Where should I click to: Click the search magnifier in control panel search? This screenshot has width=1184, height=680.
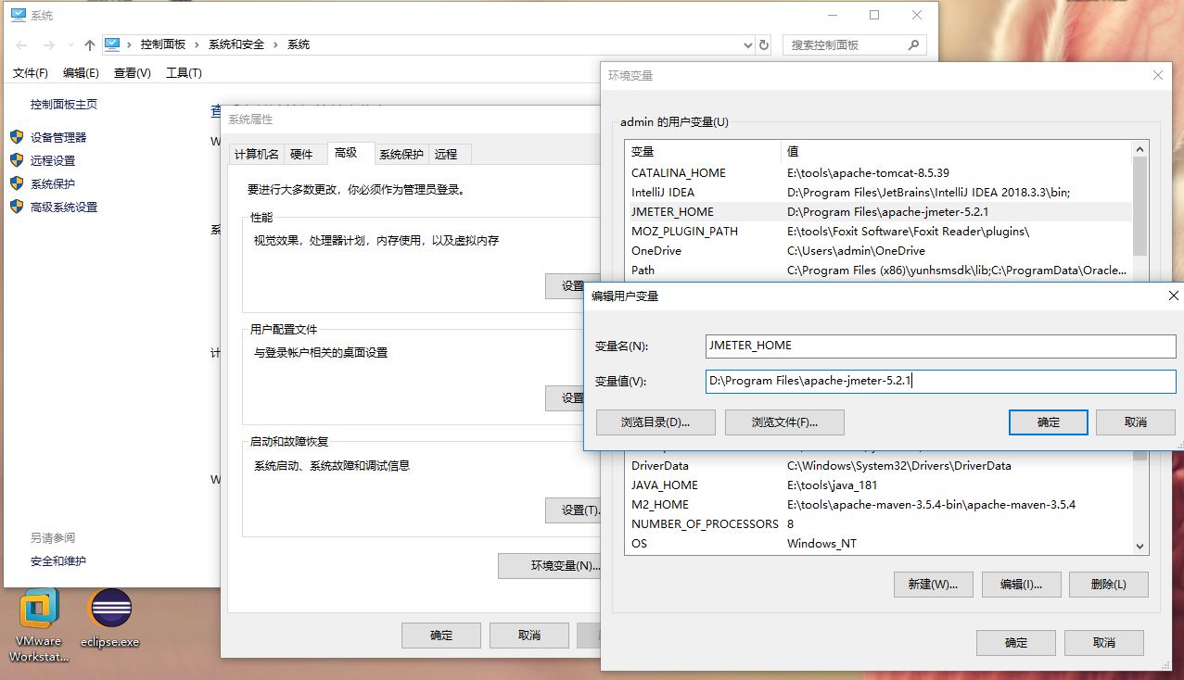click(913, 44)
